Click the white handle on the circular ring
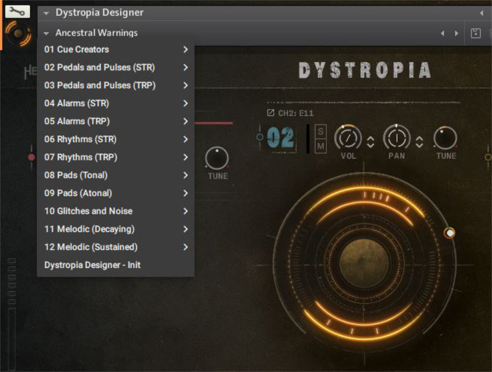This screenshot has width=492, height=372. (449, 233)
